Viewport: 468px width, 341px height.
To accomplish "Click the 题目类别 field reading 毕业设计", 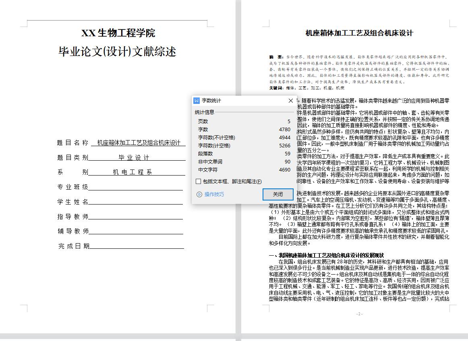I will [134, 157].
